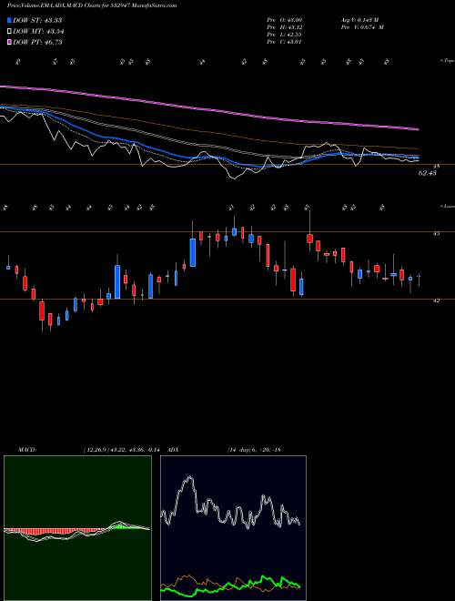Click the '<Tops' label at right edge
This screenshot has width=455, height=601.
[x=447, y=61]
